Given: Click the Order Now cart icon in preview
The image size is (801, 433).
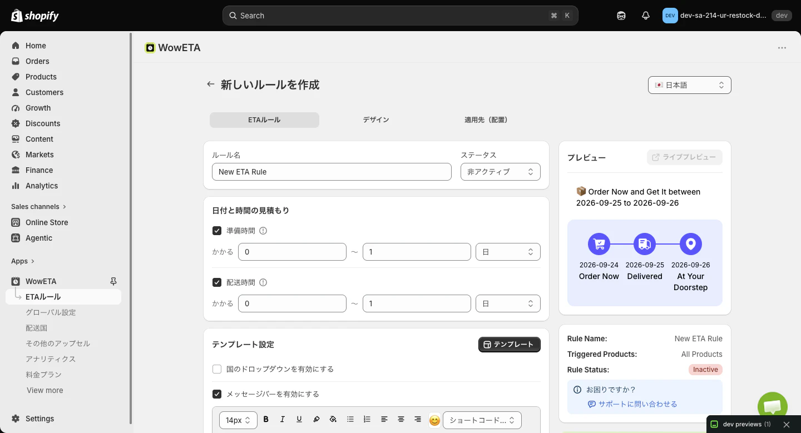Looking at the screenshot, I should coord(599,244).
